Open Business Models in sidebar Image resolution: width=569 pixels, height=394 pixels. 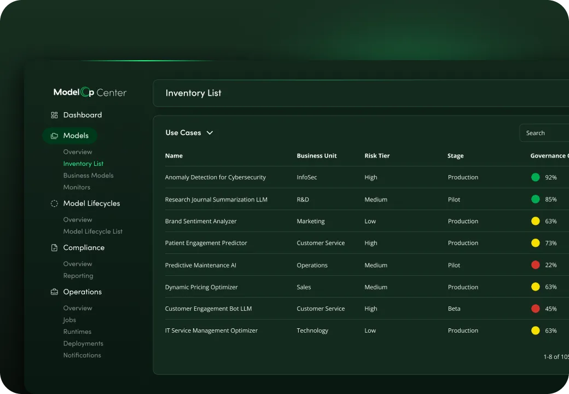88,175
